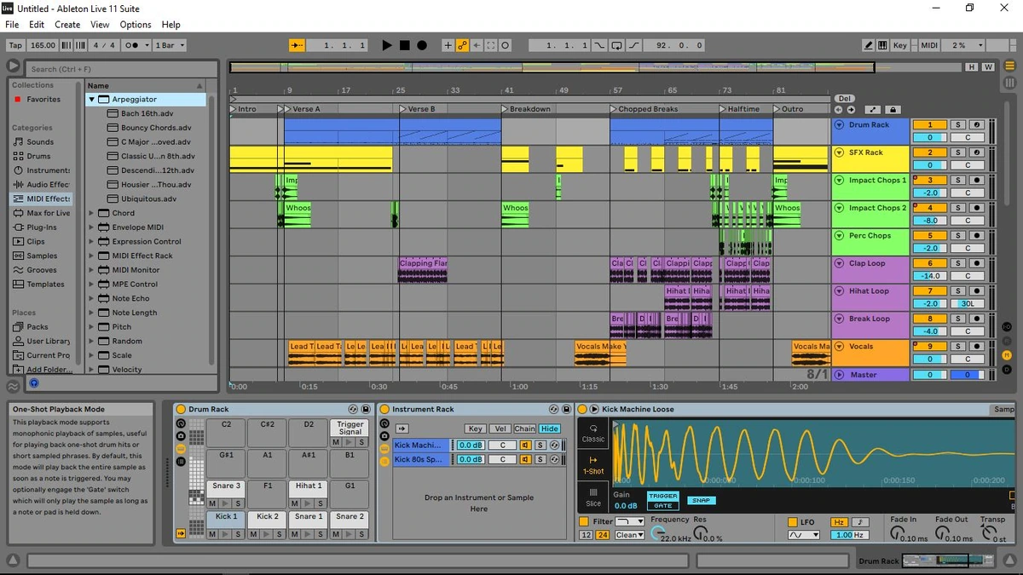The width and height of the screenshot is (1023, 575).
Task: Open the filter type Clean dropdown
Action: pyautogui.click(x=629, y=535)
